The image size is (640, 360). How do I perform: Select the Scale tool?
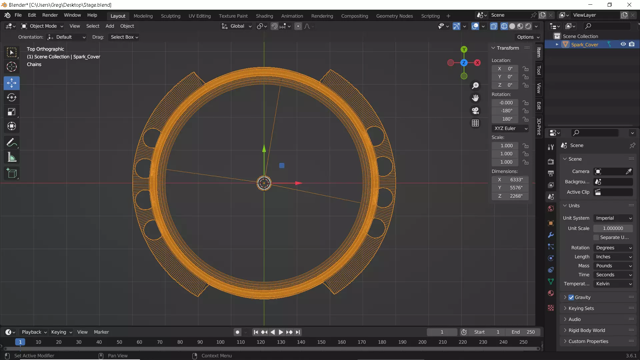pos(12,112)
